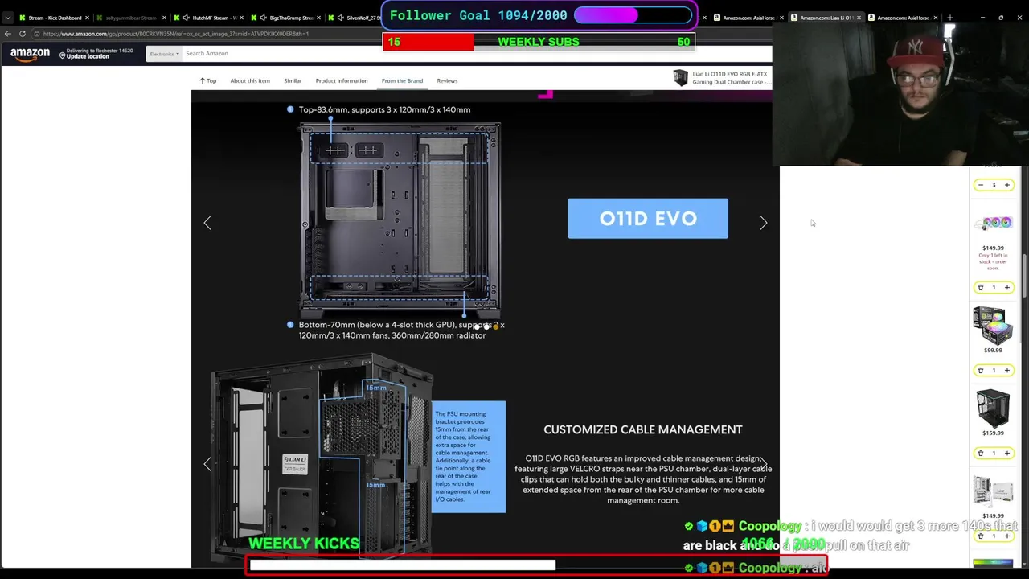1029x579 pixels.
Task: Increase quantity of $149.99 AIO cooler
Action: pyautogui.click(x=1006, y=287)
